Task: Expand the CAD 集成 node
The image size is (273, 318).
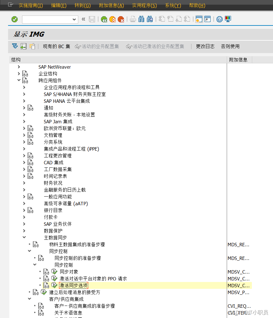Action: click(24, 162)
